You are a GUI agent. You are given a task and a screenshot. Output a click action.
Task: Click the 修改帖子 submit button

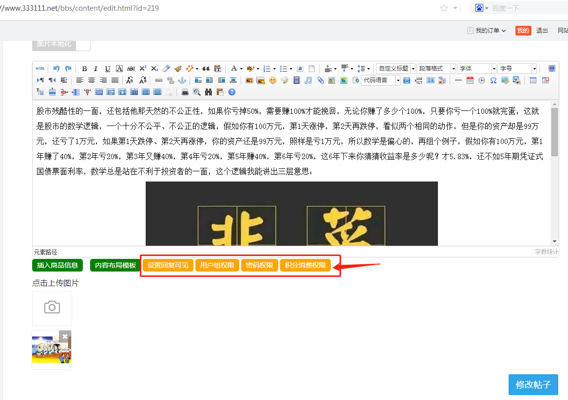click(x=533, y=384)
